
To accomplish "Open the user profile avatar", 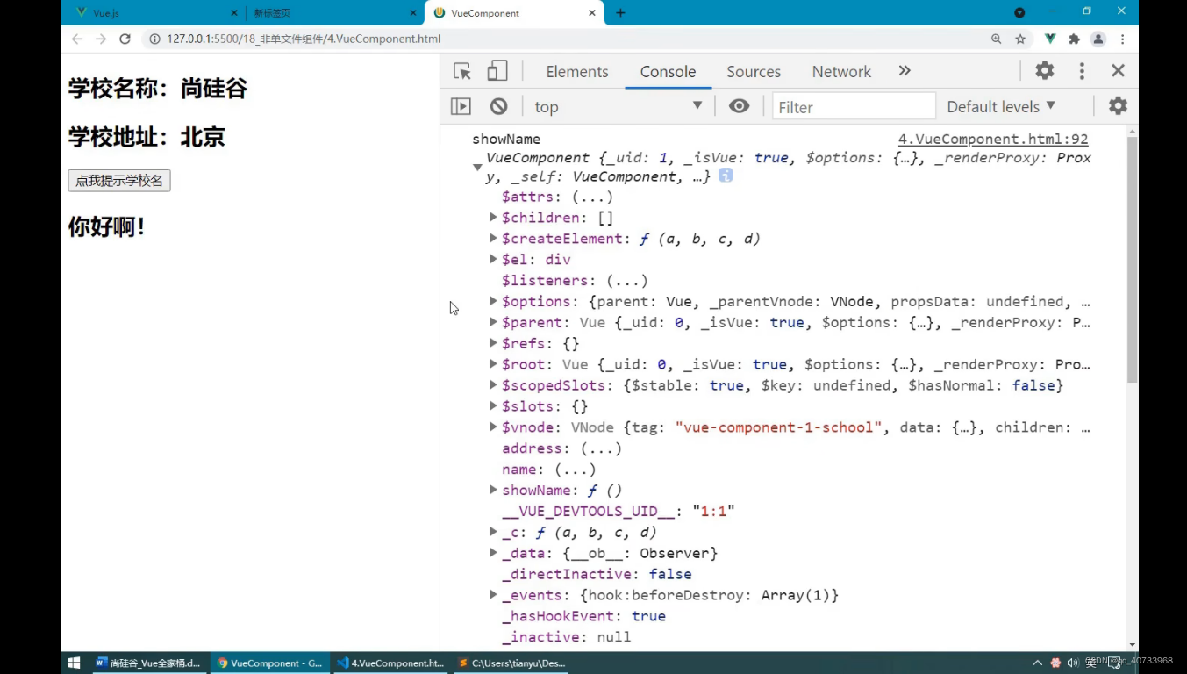I will click(1098, 39).
